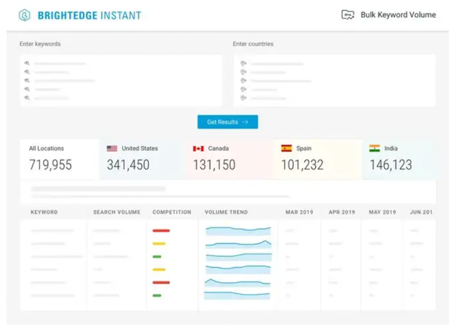Screen dimensions: 454x325
Task: Sort by the Competition column header
Action: (x=172, y=212)
